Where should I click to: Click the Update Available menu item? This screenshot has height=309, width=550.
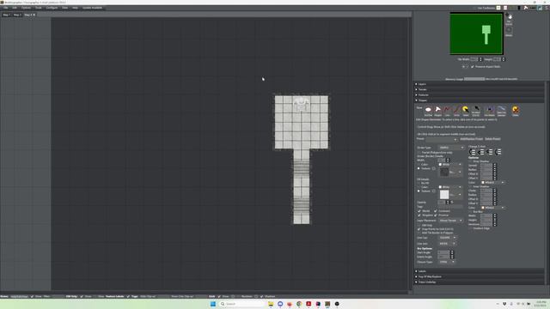click(92, 8)
